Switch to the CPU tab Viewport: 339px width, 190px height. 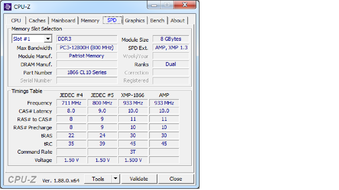point(16,21)
